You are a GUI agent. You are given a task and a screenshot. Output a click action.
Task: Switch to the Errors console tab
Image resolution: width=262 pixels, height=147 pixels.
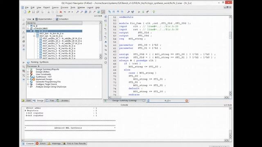point(41,143)
